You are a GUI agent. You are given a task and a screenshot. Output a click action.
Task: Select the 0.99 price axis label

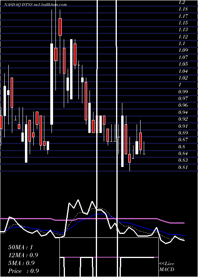click(183, 91)
